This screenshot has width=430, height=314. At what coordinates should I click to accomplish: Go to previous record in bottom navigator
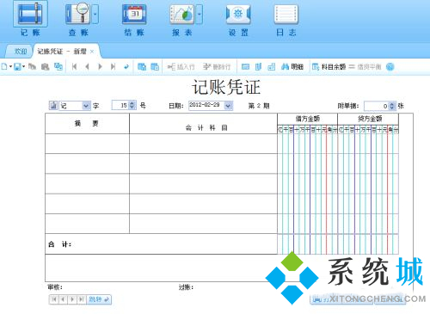point(63,299)
